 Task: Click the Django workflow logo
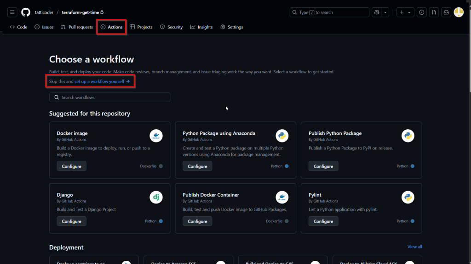coord(156,197)
